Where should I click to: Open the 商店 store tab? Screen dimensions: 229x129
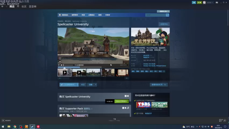pos(12,6)
